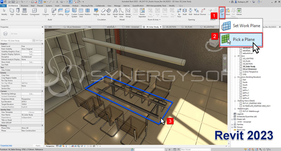Open the Component tool
This screenshot has height=151, width=281.
coord(34,12)
